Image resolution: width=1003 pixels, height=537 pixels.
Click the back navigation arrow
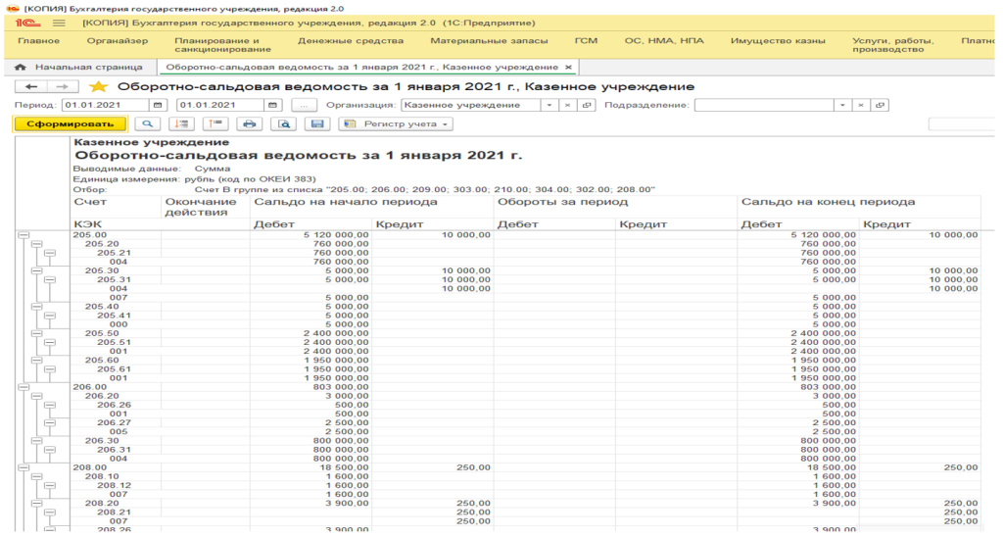[31, 87]
